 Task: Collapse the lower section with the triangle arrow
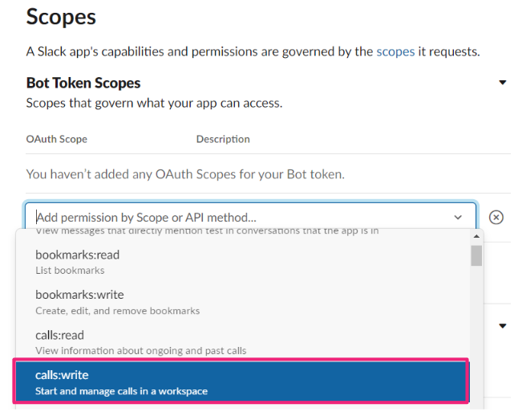[503, 326]
